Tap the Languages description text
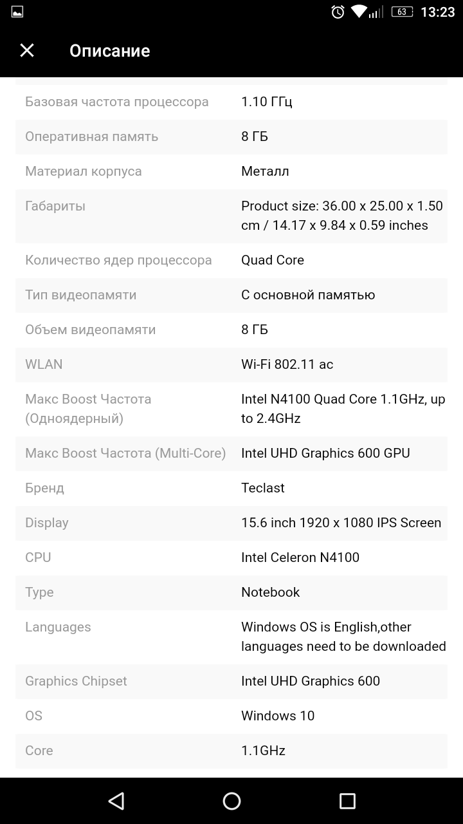Viewport: 463px width, 824px height. [x=343, y=637]
